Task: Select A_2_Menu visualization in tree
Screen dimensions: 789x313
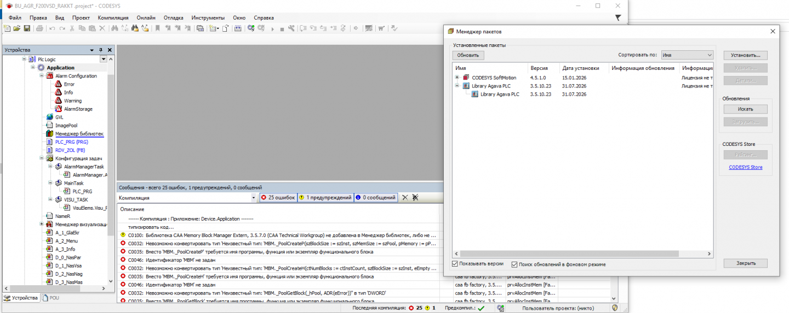Action: pyautogui.click(x=66, y=240)
